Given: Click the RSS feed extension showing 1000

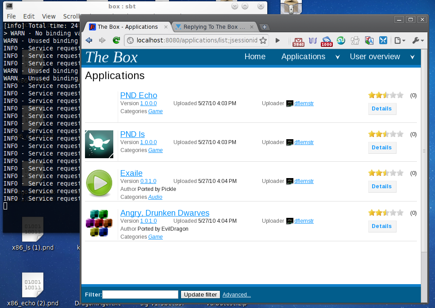Looking at the screenshot, I should pyautogui.click(x=327, y=41).
